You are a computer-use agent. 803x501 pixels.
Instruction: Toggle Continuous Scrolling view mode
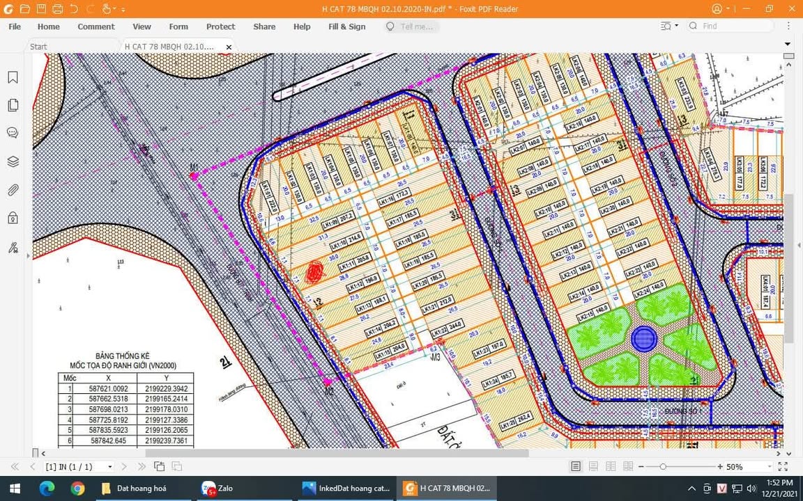(x=593, y=466)
